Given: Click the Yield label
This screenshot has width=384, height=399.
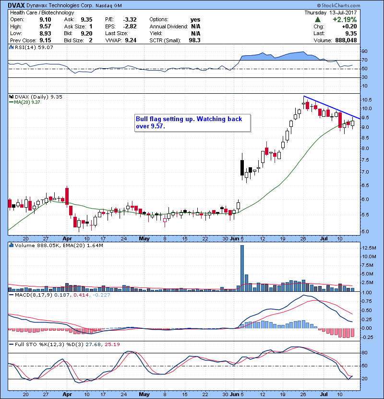Looking at the screenshot, I should 156,33.
